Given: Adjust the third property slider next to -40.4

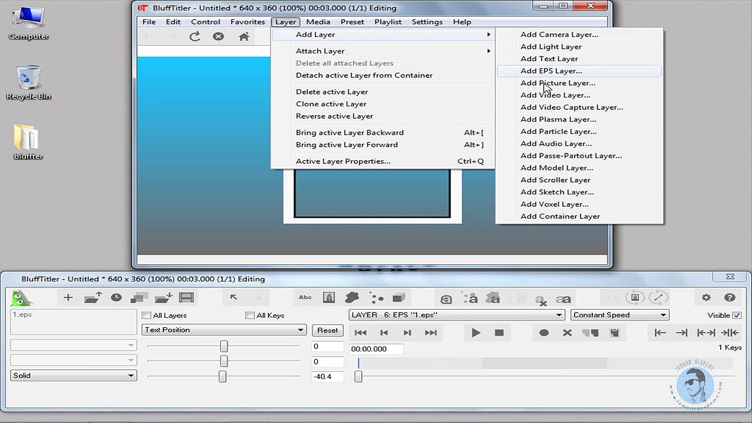Looking at the screenshot, I should click(x=223, y=377).
